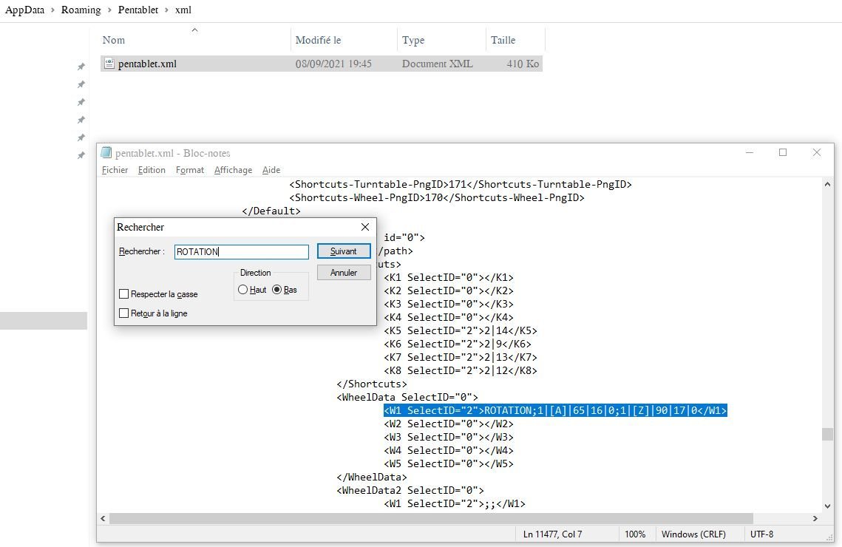Expand the Pentablet breadcrumb chevron
The image size is (842, 547).
(x=166, y=10)
